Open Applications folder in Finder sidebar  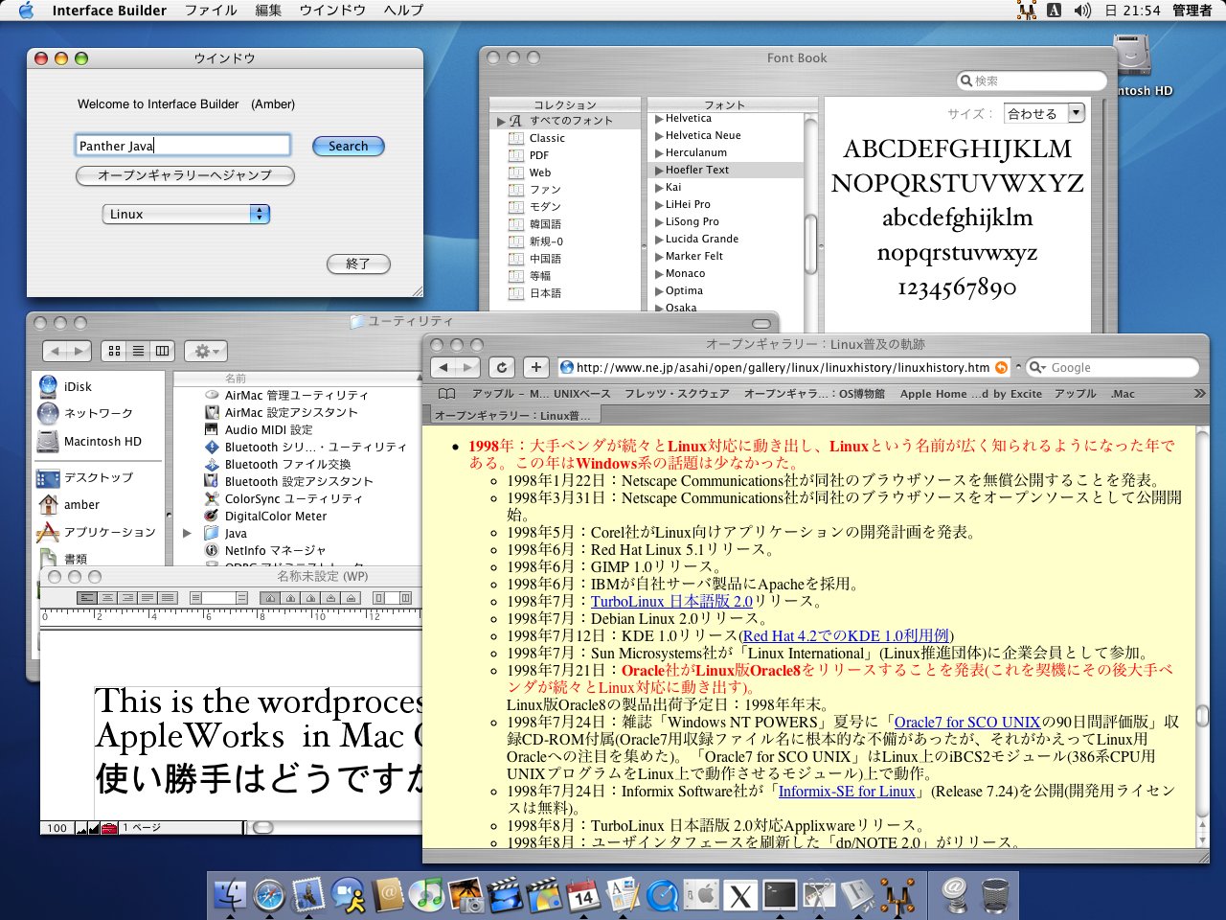click(96, 533)
